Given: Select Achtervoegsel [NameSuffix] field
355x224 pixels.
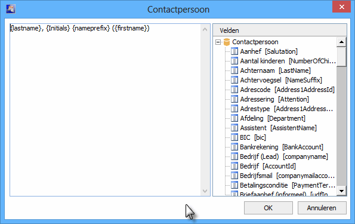Looking at the screenshot, I should [x=281, y=80].
